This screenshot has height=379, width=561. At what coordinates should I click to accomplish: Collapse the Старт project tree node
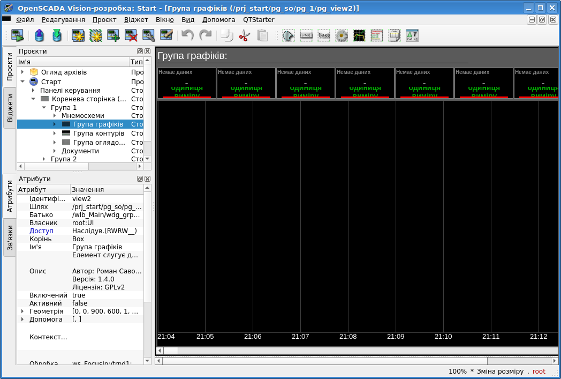pos(22,82)
